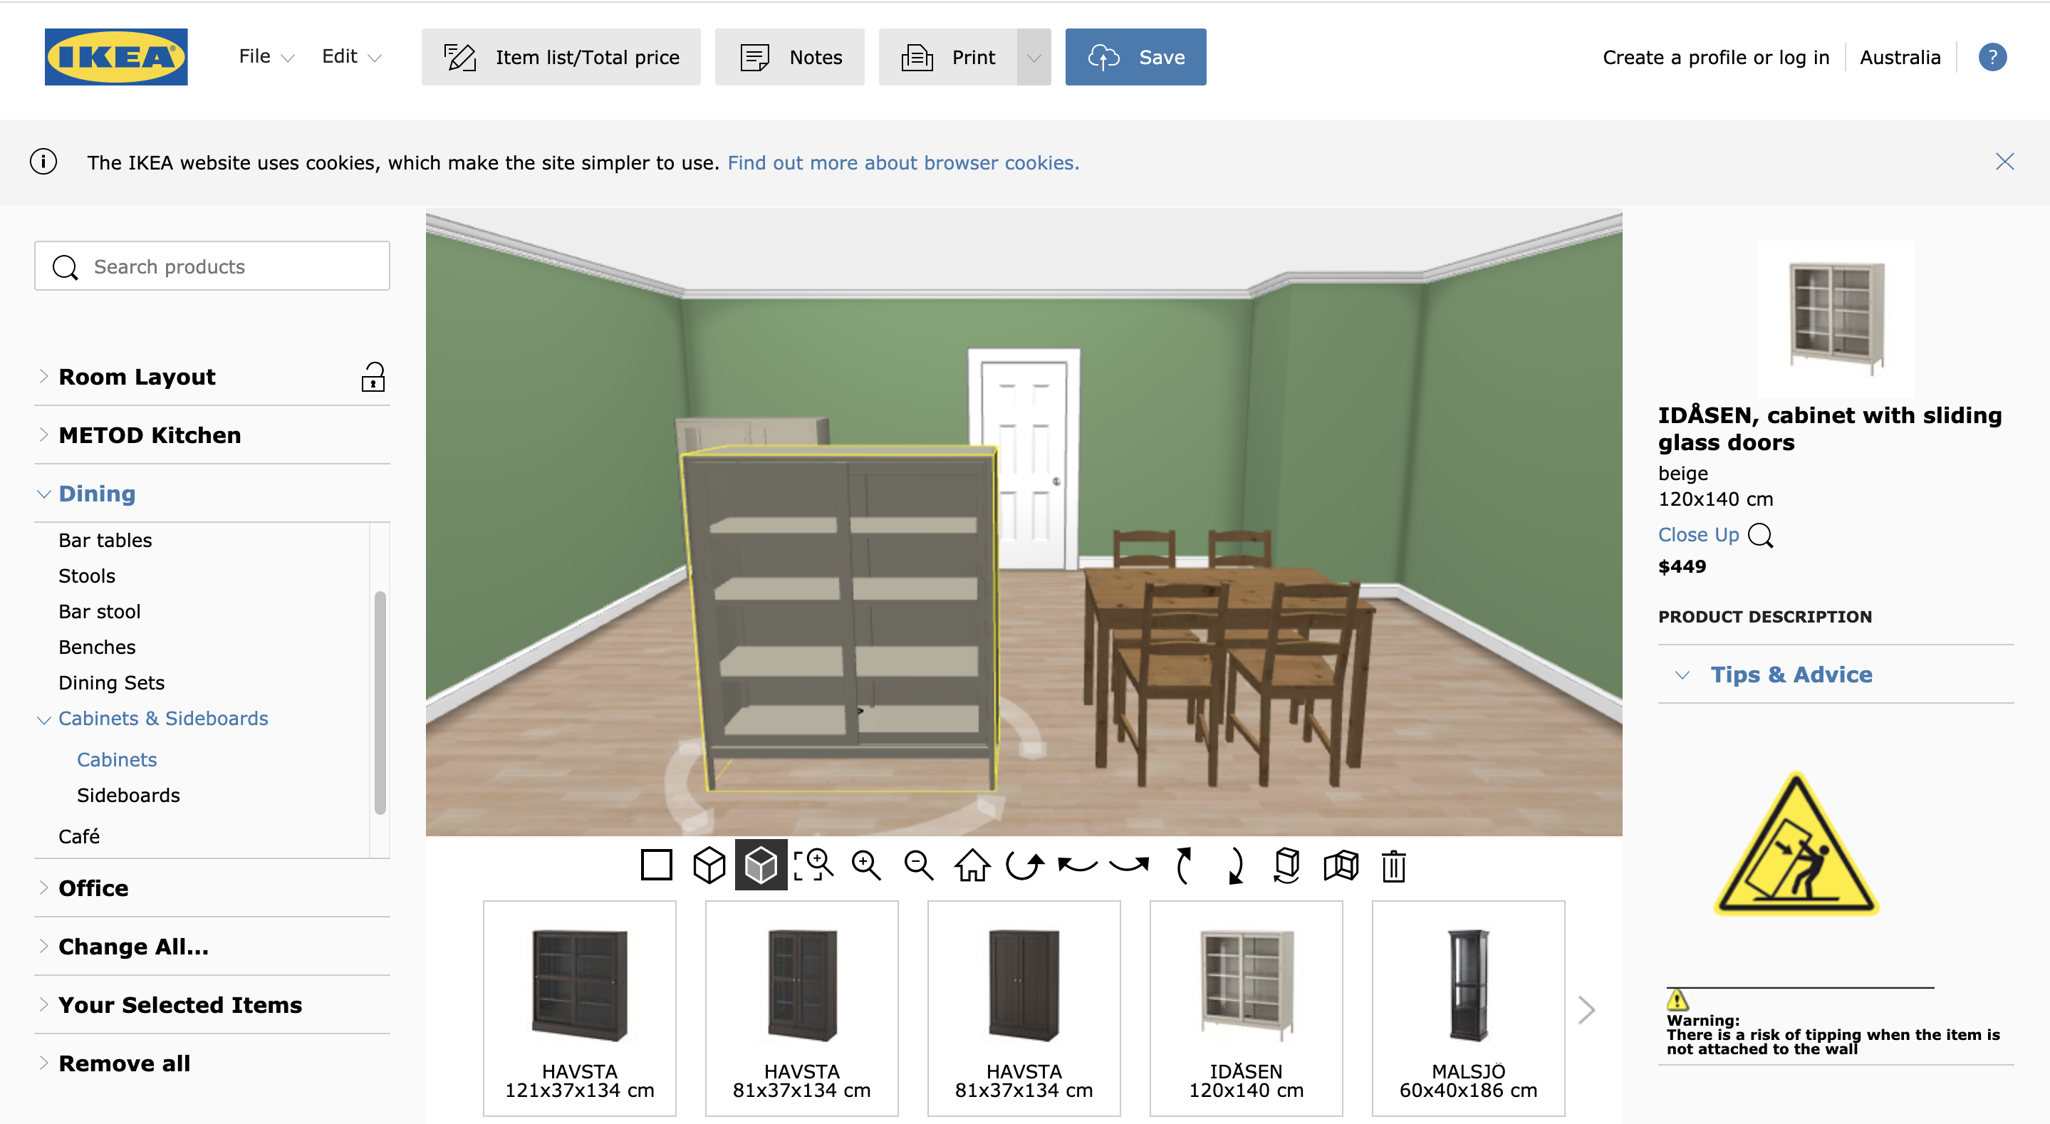Viewport: 2050px width, 1124px height.
Task: Expand the Room Layout section
Action: pyautogui.click(x=137, y=377)
